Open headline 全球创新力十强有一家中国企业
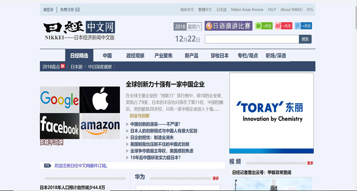Screen dimensions: 357x191 click(165, 84)
